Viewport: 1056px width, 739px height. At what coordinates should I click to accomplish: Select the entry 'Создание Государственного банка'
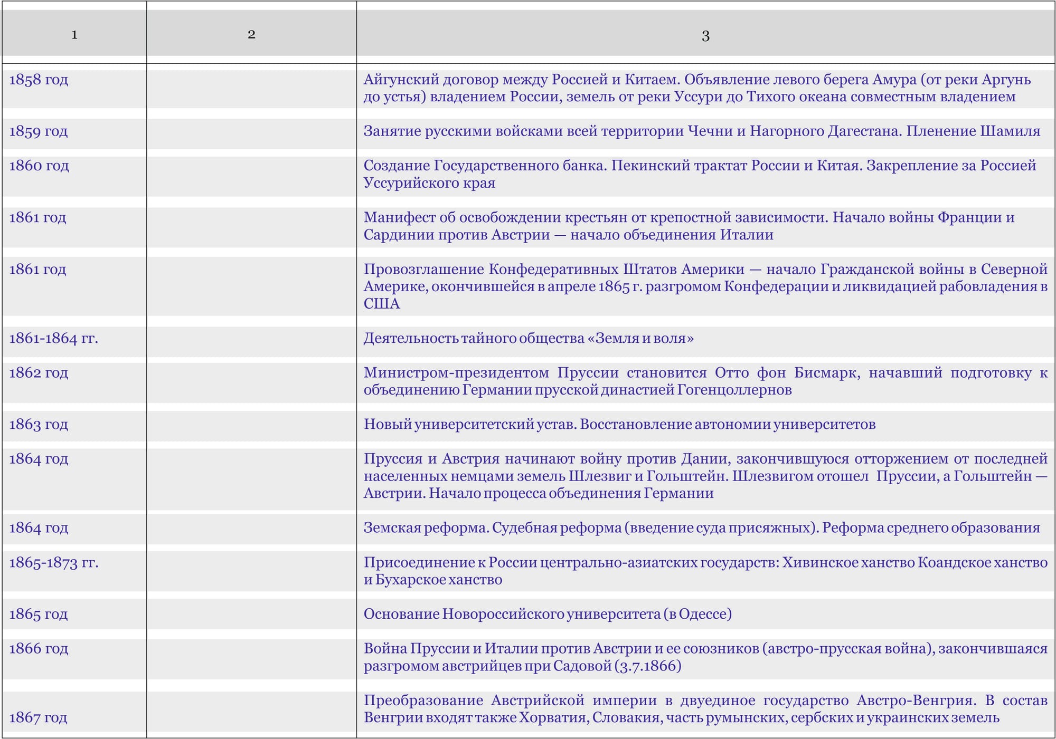tap(484, 166)
